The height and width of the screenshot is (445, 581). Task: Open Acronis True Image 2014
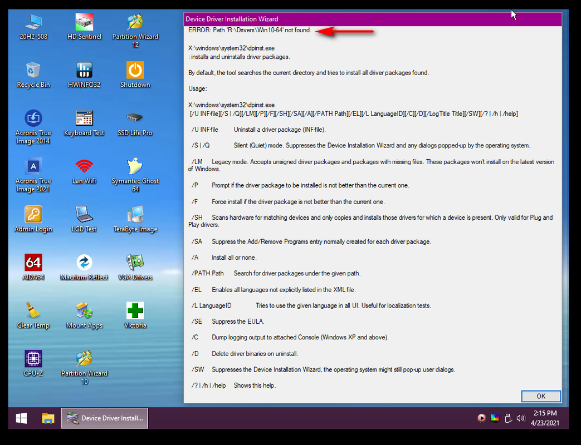[x=33, y=127]
